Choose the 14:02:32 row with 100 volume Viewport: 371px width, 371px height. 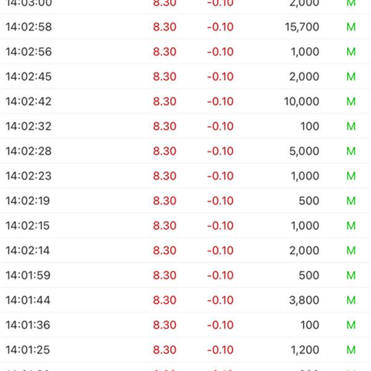click(x=185, y=126)
